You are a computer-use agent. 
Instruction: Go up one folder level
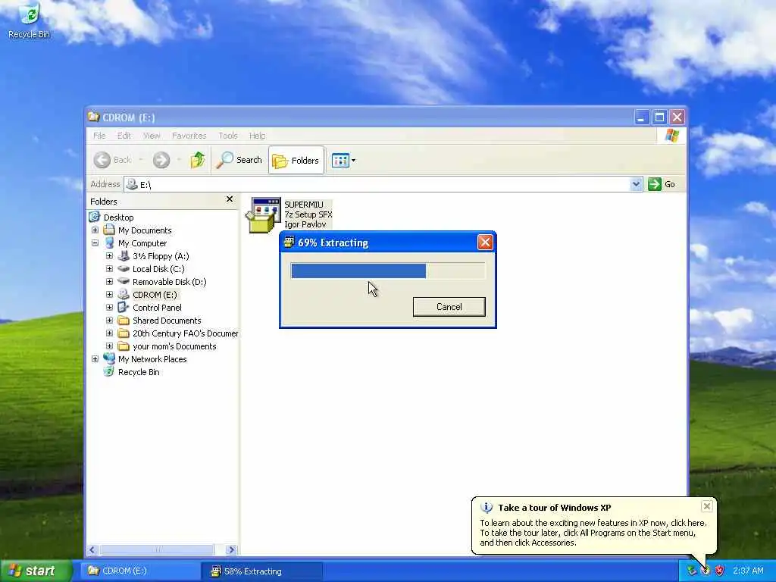click(x=198, y=160)
